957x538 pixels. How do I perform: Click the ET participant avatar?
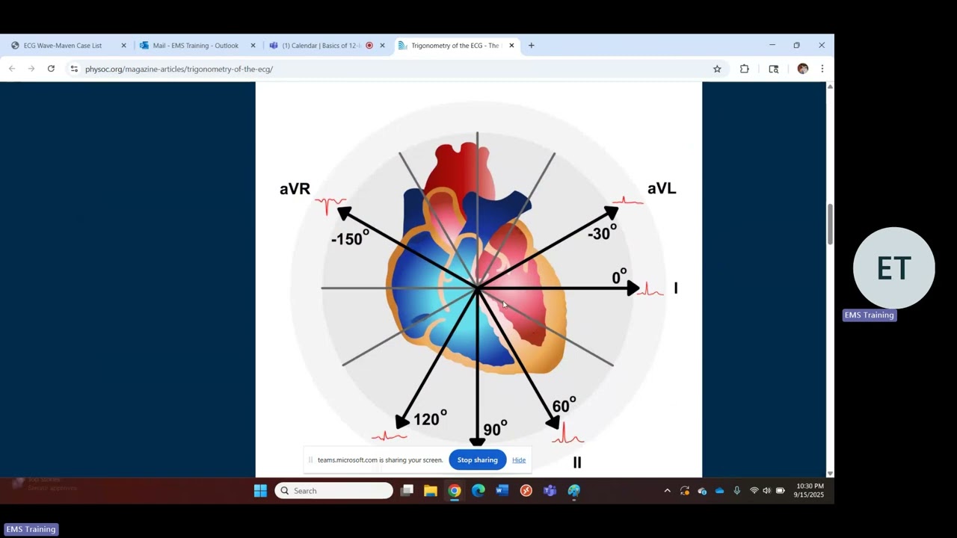pos(894,268)
